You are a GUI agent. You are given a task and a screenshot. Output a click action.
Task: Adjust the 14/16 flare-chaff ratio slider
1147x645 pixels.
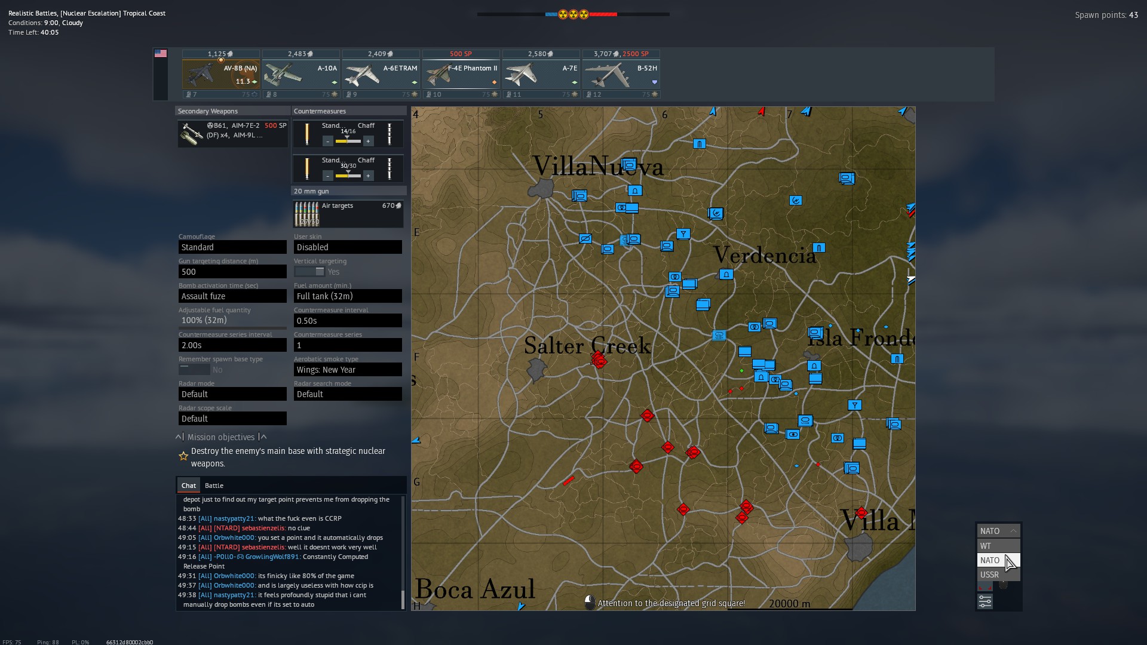tap(348, 141)
